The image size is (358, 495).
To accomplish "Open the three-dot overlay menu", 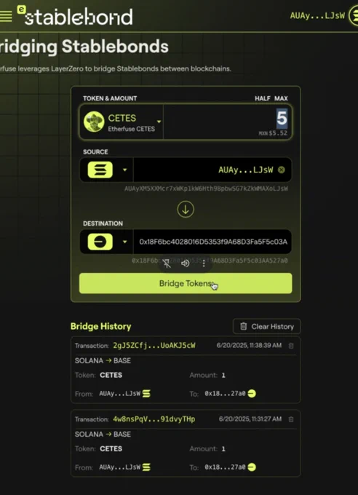I will click(x=204, y=263).
